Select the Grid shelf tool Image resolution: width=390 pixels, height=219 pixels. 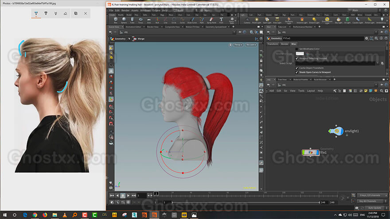(x=149, y=20)
